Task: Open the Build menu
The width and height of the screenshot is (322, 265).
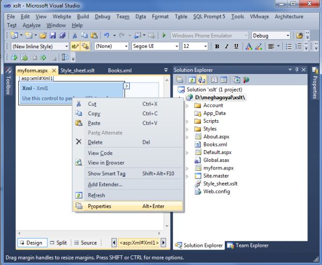Action: (x=83, y=17)
